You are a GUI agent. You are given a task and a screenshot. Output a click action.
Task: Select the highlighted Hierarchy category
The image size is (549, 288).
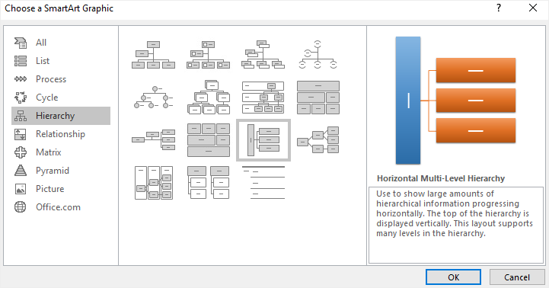tap(61, 116)
